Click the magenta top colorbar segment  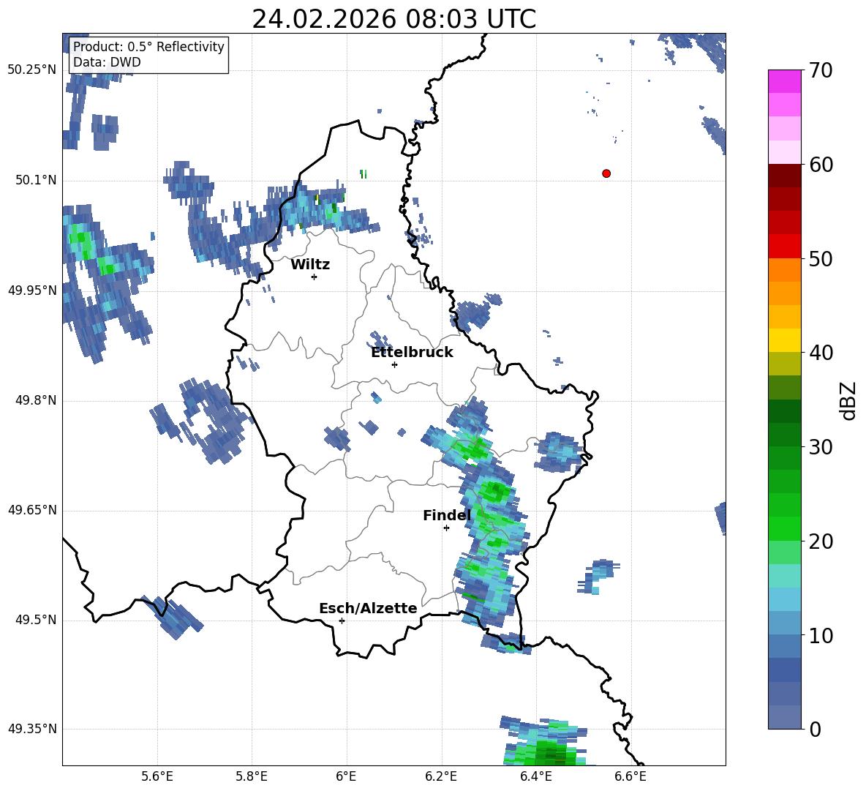784,82
